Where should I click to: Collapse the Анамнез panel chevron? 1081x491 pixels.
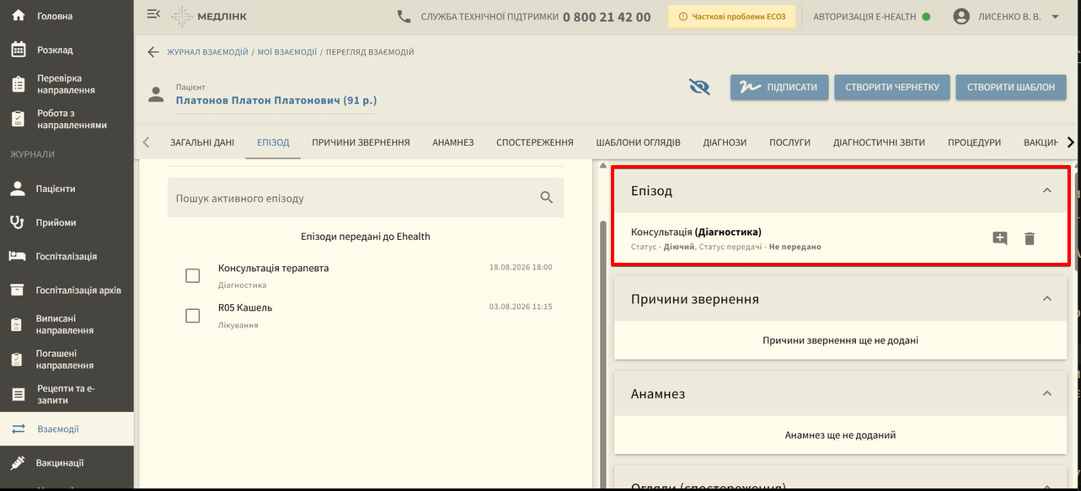[1047, 393]
